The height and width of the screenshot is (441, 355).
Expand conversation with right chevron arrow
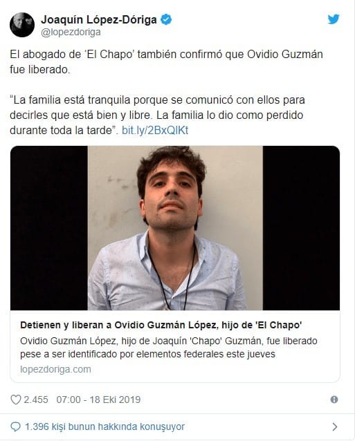tap(335, 426)
